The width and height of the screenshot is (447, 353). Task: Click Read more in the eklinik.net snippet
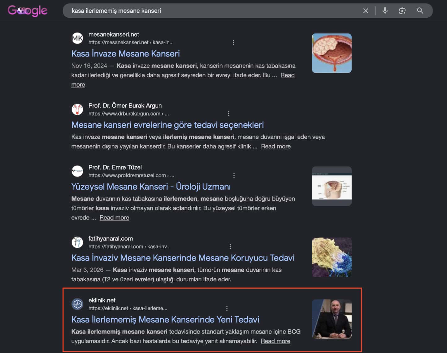point(276,341)
